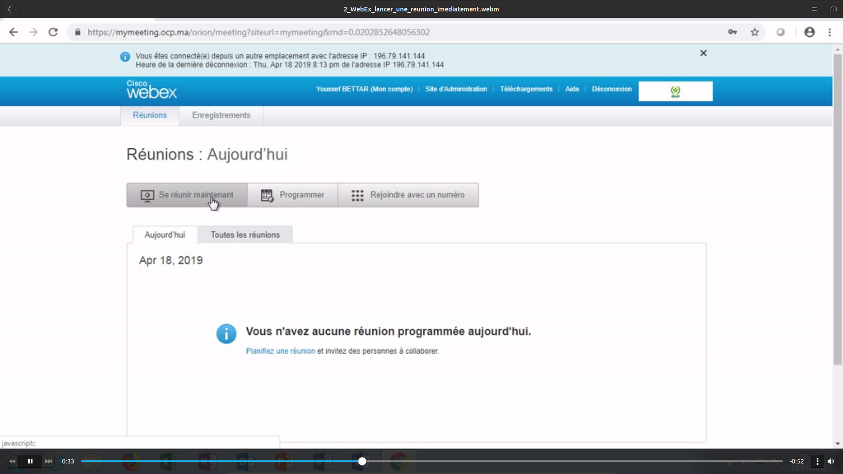
Task: Click the browser reload page icon
Action: pos(53,32)
